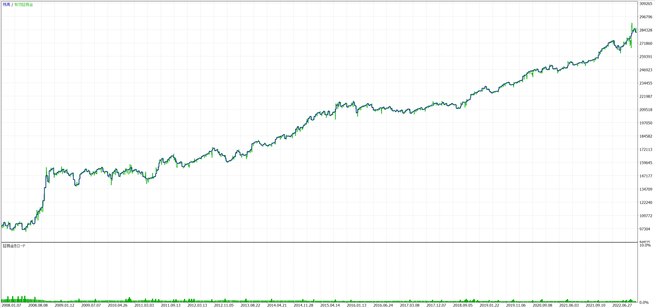Viewport: 655px width, 308px height.
Task: Select the 2008.01.07 date label
Action: [x=11, y=305]
